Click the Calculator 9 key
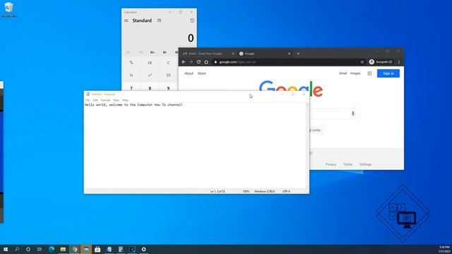This screenshot has height=254, width=452. 168,87
